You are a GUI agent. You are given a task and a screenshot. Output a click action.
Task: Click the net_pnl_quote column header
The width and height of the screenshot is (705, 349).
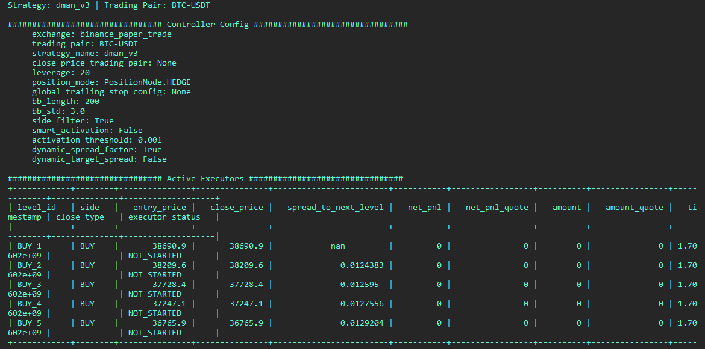[497, 208]
